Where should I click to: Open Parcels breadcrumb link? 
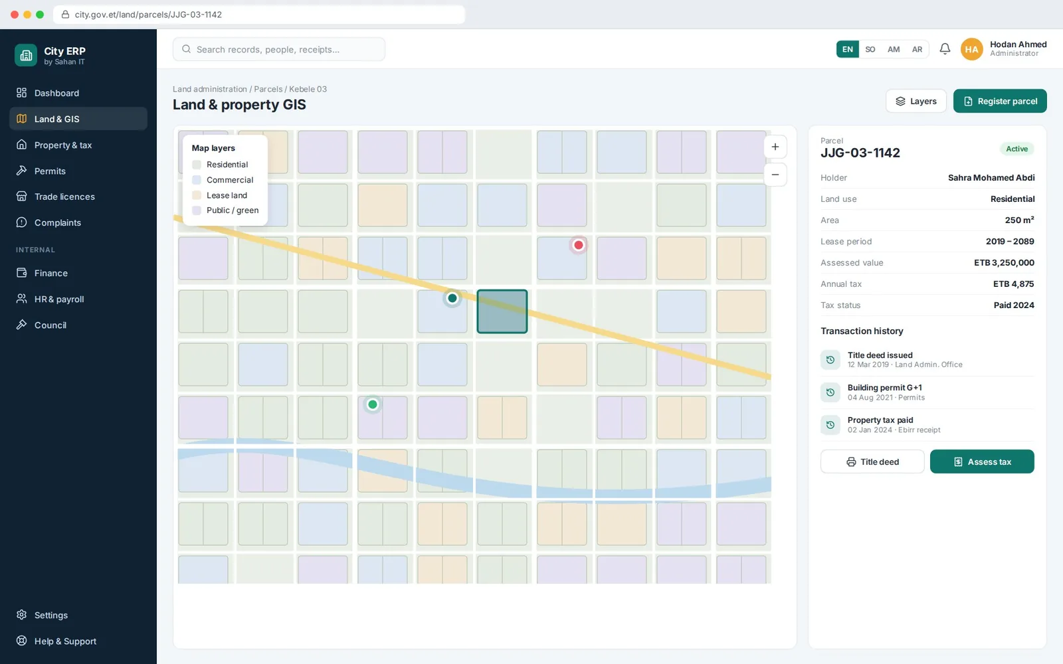(x=268, y=89)
